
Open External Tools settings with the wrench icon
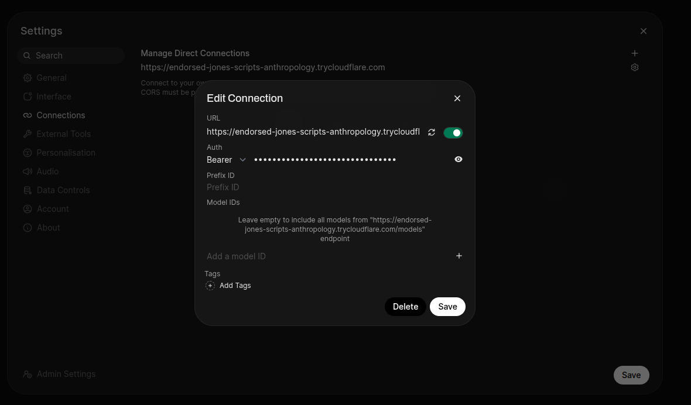(x=27, y=134)
